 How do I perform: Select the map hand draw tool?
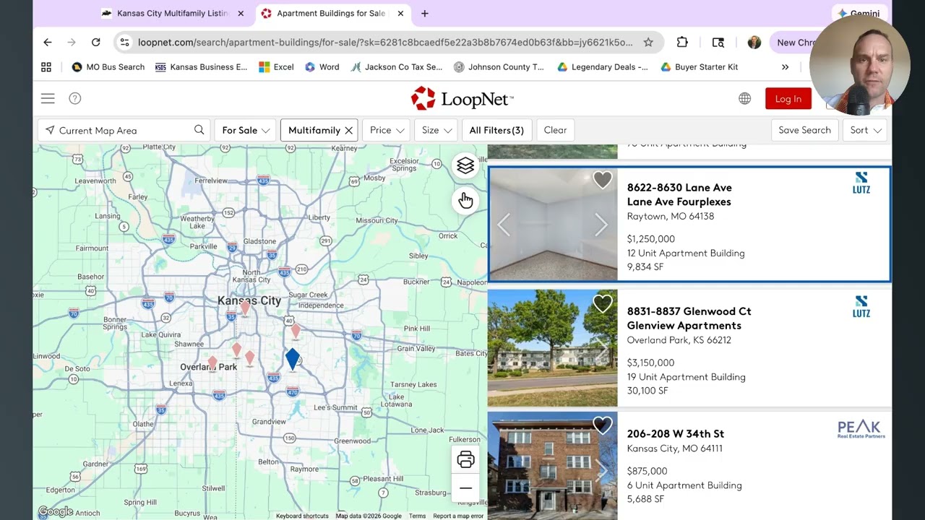pyautogui.click(x=465, y=200)
